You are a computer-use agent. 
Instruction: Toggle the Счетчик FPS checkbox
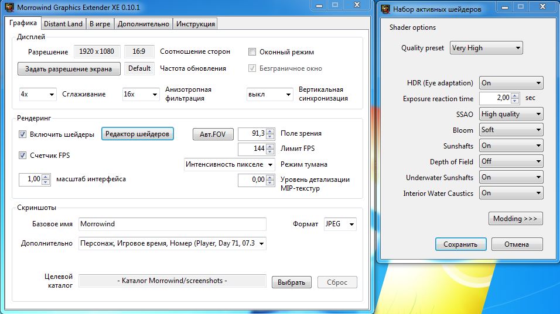point(22,156)
